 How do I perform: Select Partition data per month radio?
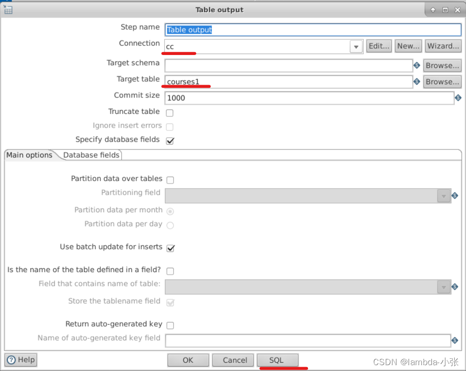click(x=170, y=211)
